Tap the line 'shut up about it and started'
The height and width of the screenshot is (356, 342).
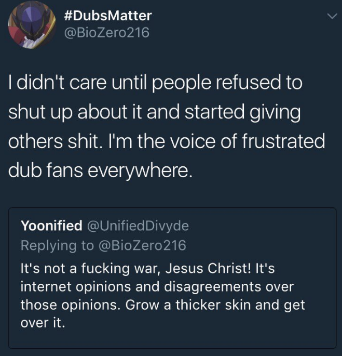155,112
